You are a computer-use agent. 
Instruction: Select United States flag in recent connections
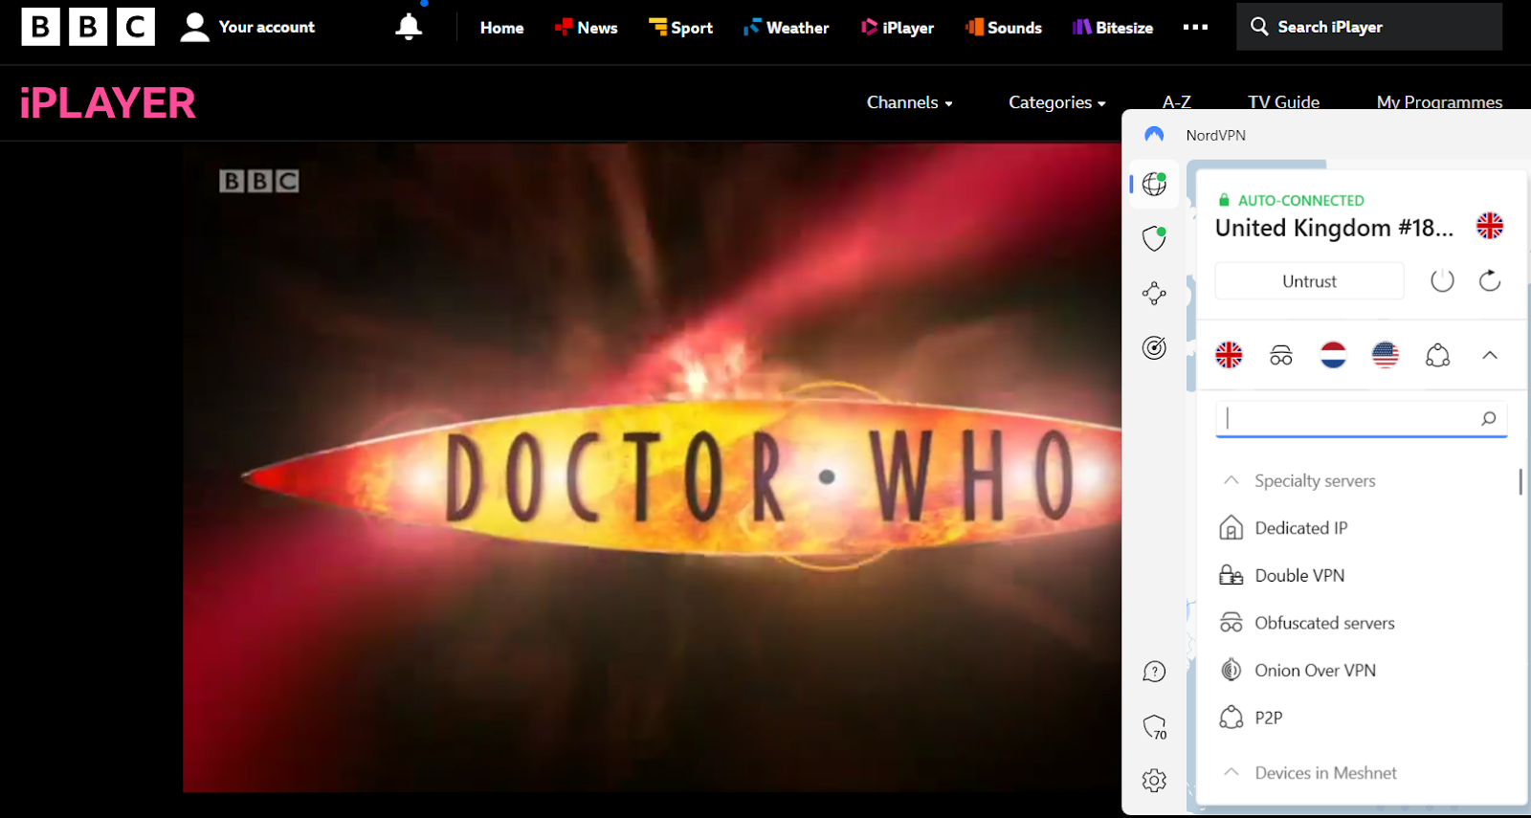pyautogui.click(x=1386, y=355)
